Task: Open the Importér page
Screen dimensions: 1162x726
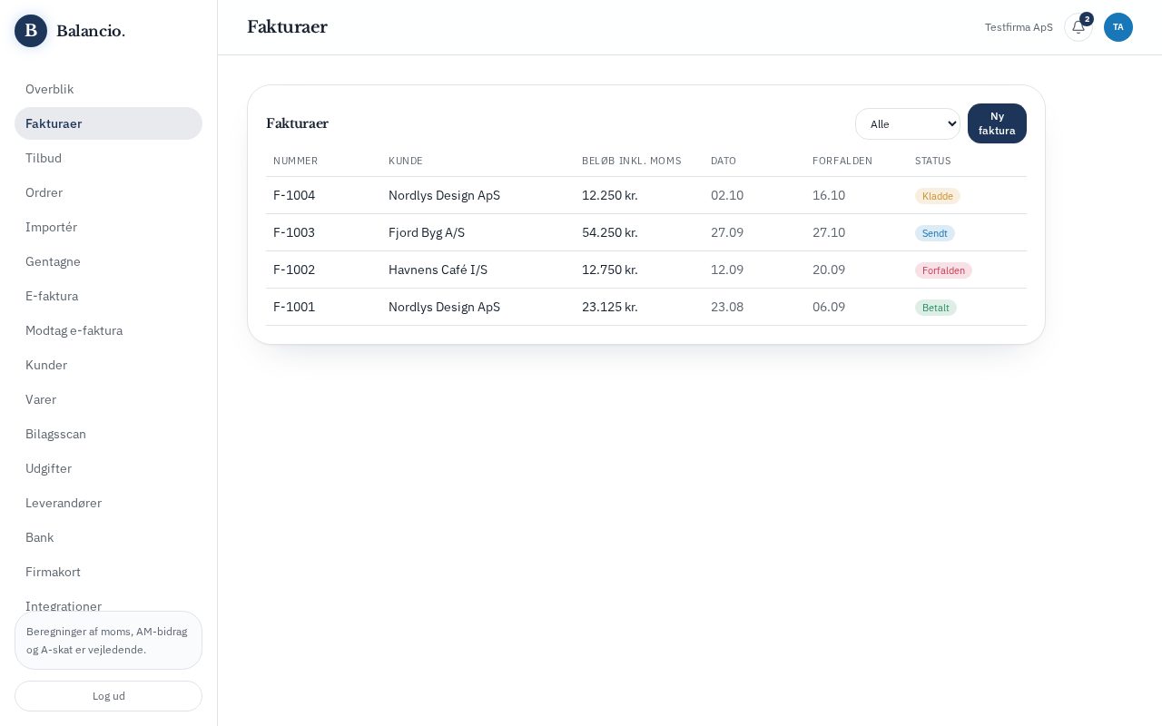Action: (x=108, y=227)
